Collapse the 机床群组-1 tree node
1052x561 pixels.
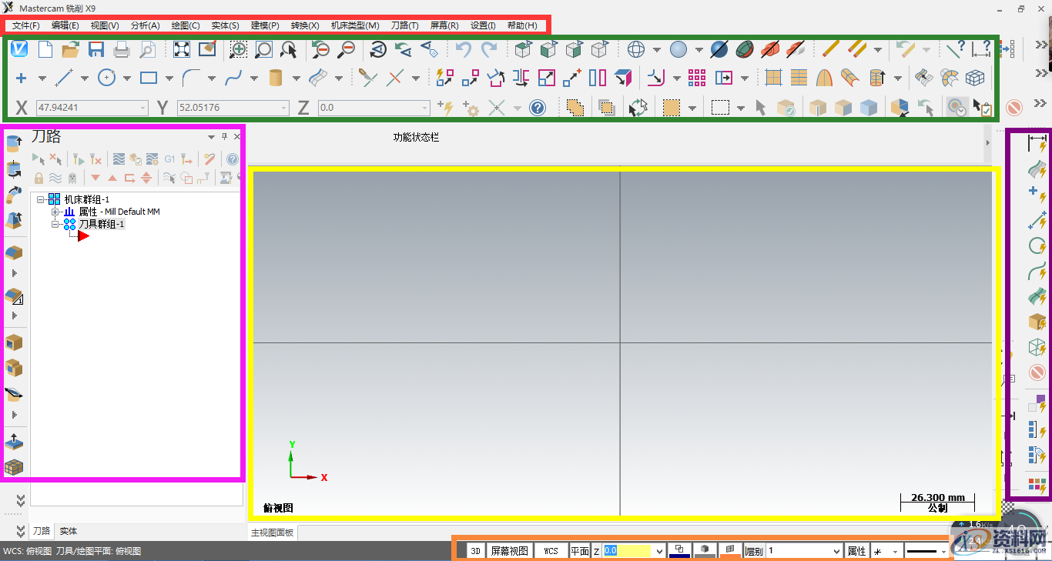[41, 199]
